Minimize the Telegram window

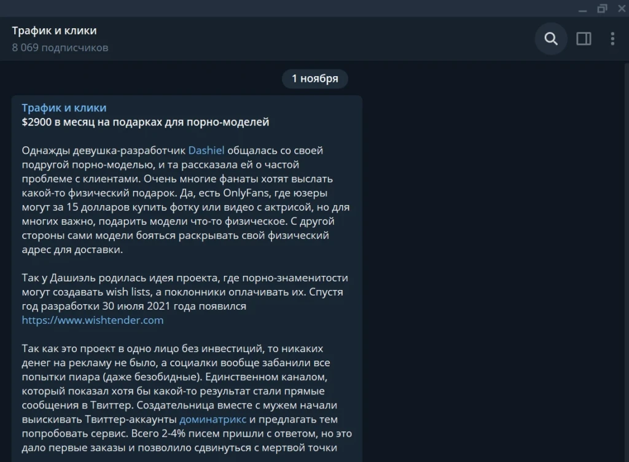[x=582, y=9]
